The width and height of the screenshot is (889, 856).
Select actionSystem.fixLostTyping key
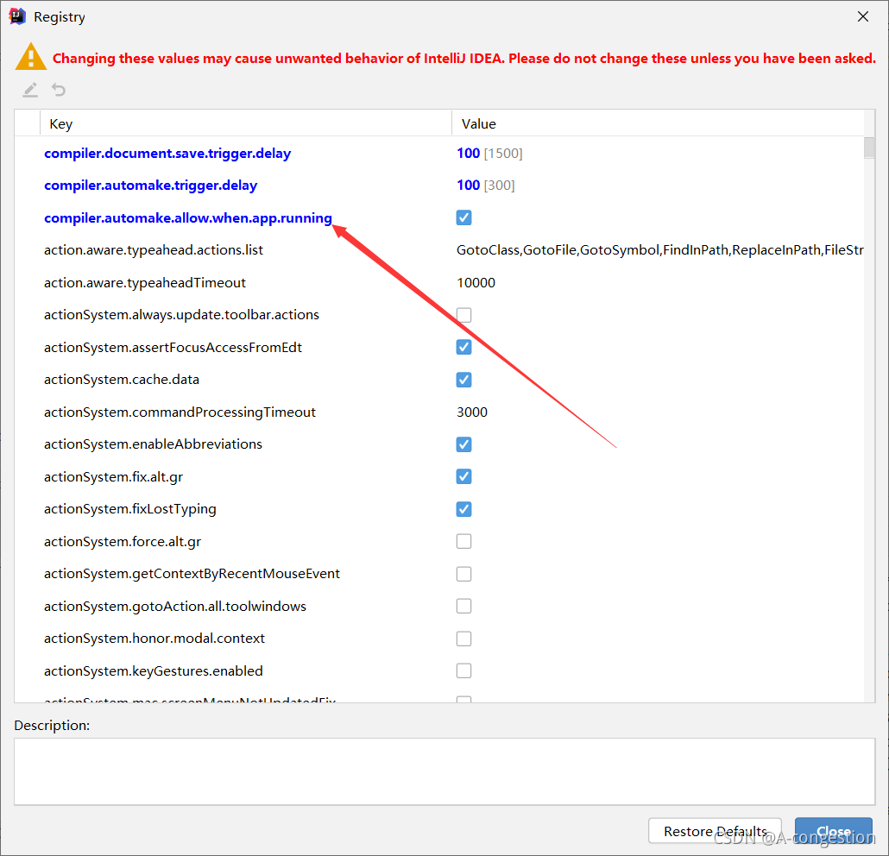pos(130,509)
